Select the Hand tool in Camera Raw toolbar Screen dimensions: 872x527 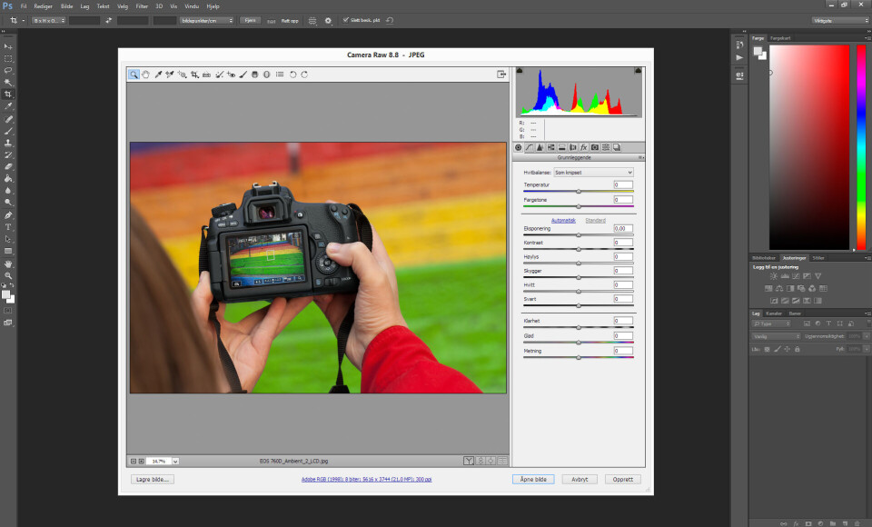point(145,75)
